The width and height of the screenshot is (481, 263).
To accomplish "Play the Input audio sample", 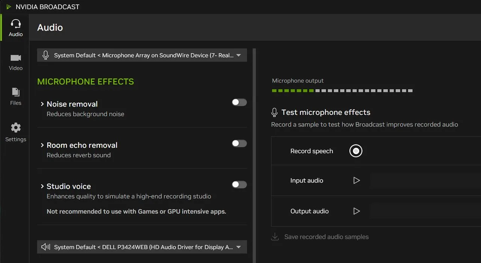I will (x=357, y=180).
